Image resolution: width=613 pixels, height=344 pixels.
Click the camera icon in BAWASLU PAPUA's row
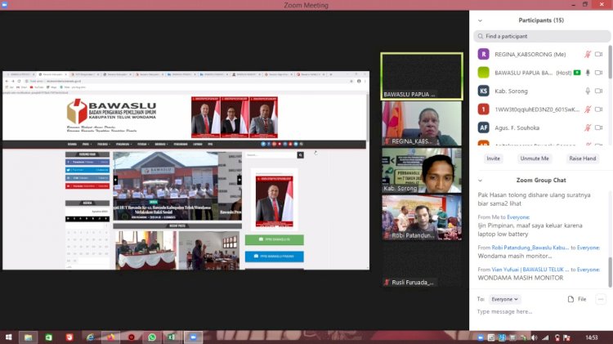click(x=598, y=73)
